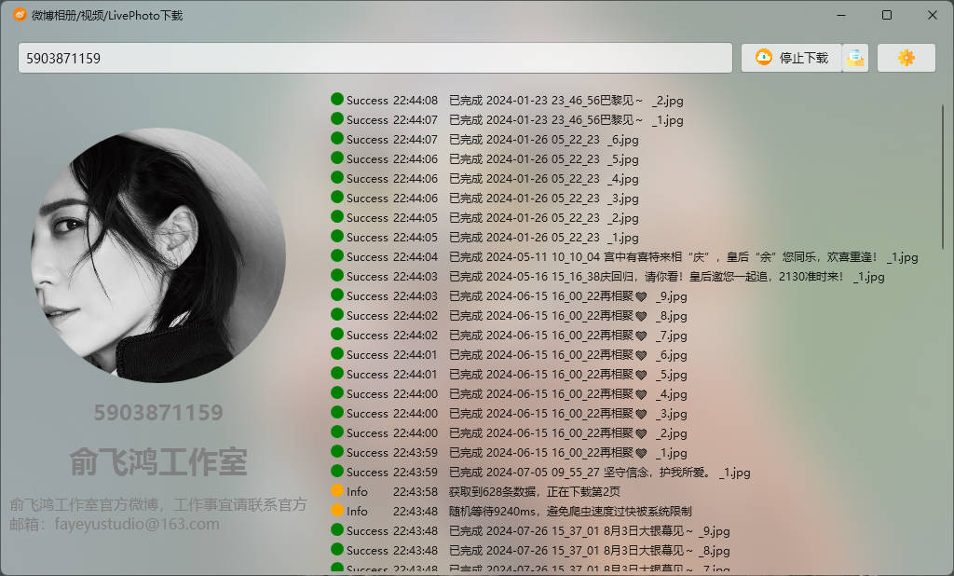This screenshot has width=954, height=576.
Task: Click green dot of 坚守信念 row
Action: point(337,471)
